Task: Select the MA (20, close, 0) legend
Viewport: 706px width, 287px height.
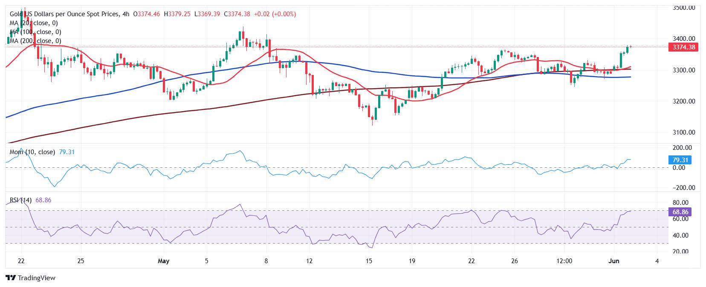Action: pos(34,23)
